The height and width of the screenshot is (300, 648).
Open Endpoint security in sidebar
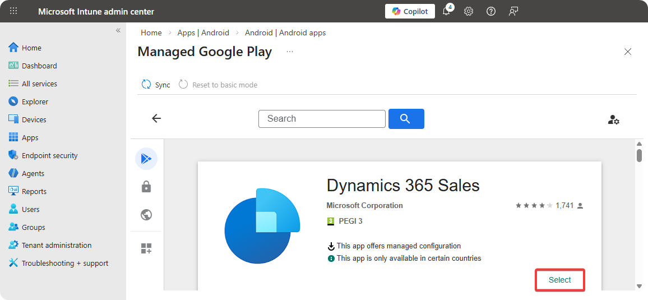49,155
